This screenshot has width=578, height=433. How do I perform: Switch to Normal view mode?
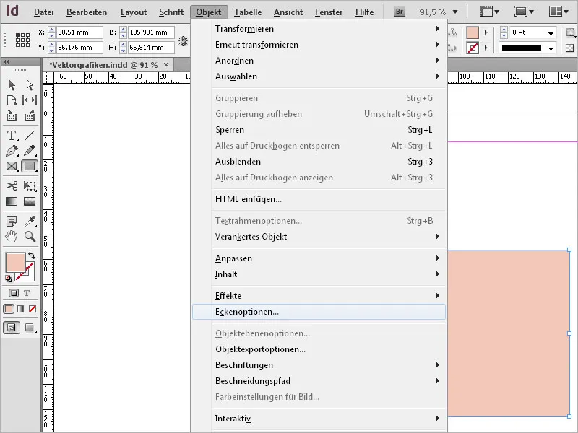pos(12,328)
